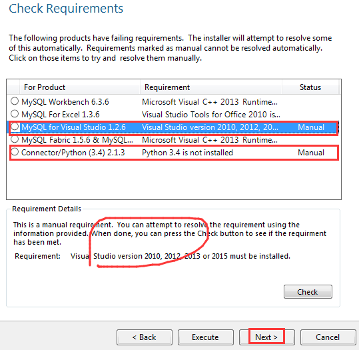This screenshot has width=359, height=350.
Task: Click the 'Connector/Python (3.4) 2.1.3' product name
Action: pos(73,153)
